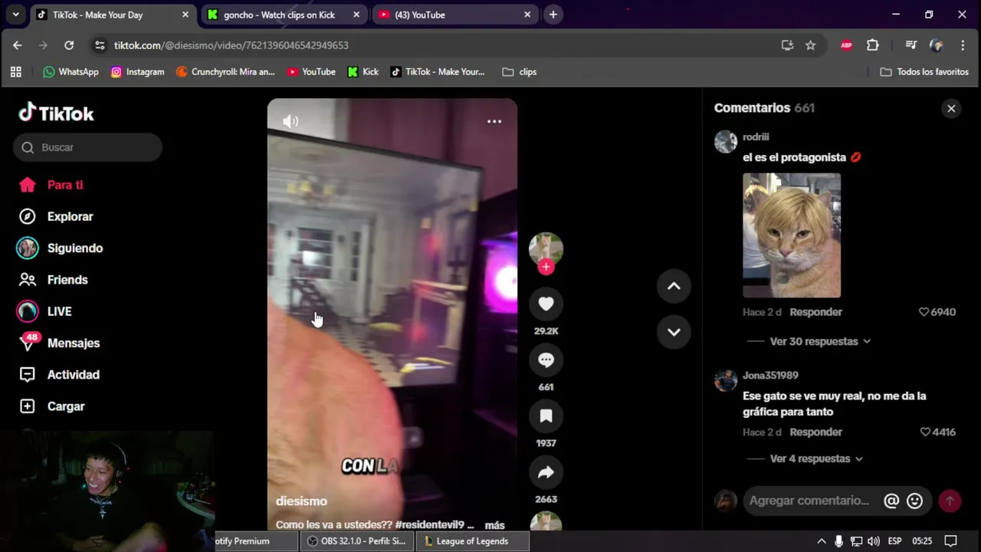Image resolution: width=981 pixels, height=552 pixels.
Task: Reply to rodriii's comment
Action: [x=815, y=312]
